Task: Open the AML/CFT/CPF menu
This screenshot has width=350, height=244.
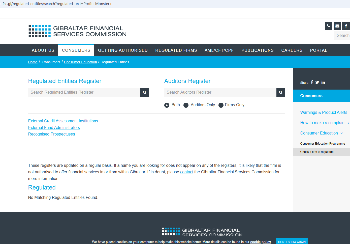Action: coord(219,50)
